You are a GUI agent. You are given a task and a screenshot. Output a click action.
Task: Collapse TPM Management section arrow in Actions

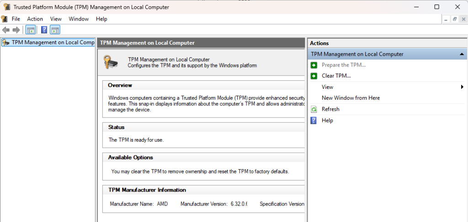462,54
